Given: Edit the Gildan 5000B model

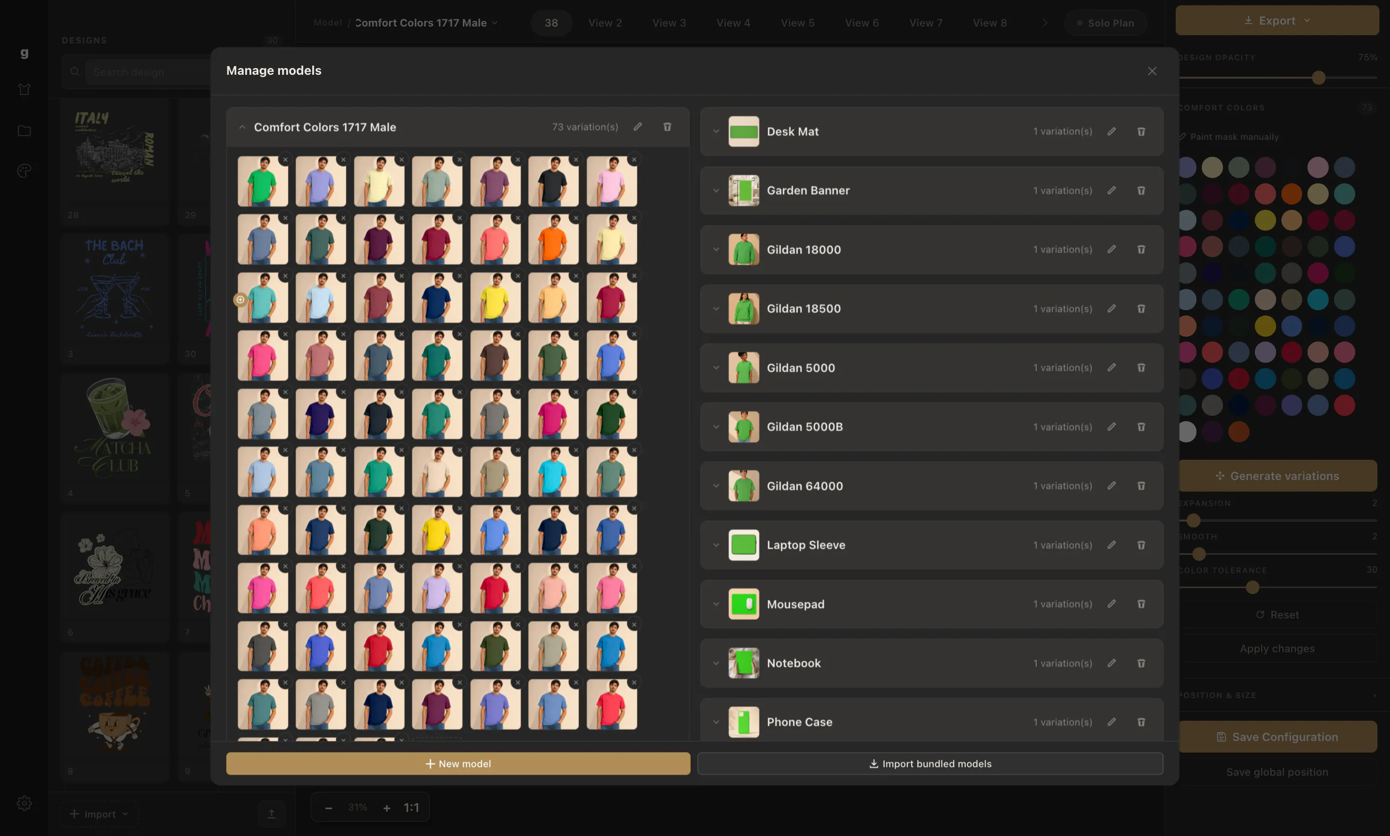Looking at the screenshot, I should (x=1111, y=427).
